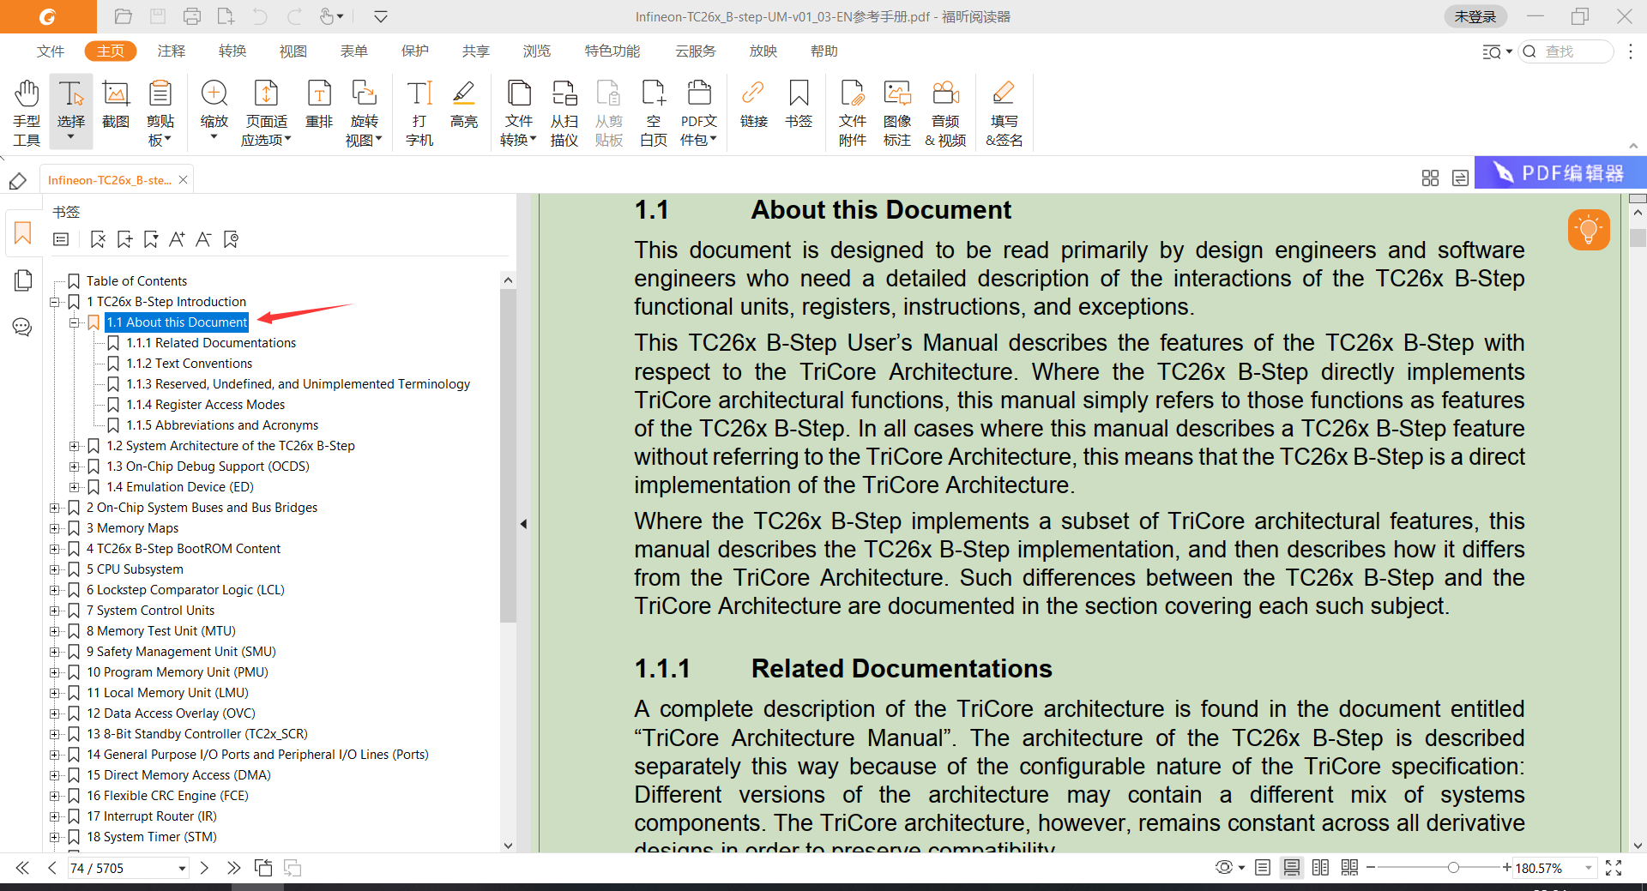Click Image Annotation (图像标注) icon
Image resolution: width=1647 pixels, height=891 pixels.
point(897,112)
